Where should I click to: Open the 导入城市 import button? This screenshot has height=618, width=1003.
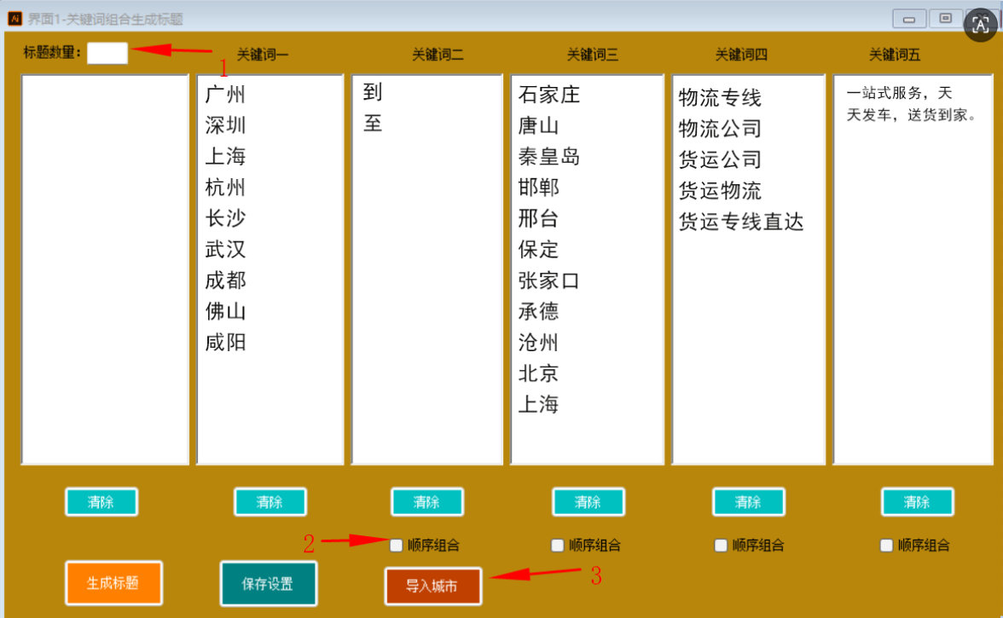pos(432,586)
